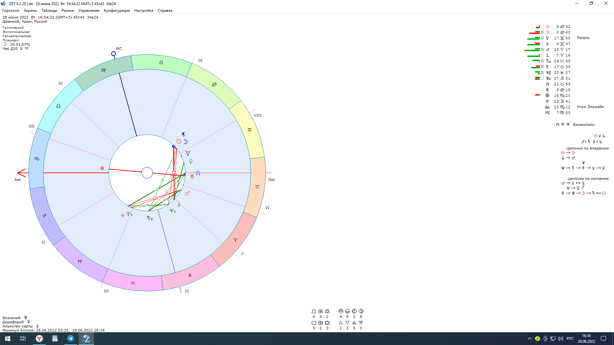This screenshot has height=345, width=614.
Task: Open Telegram from the taskbar
Action: [x=70, y=339]
